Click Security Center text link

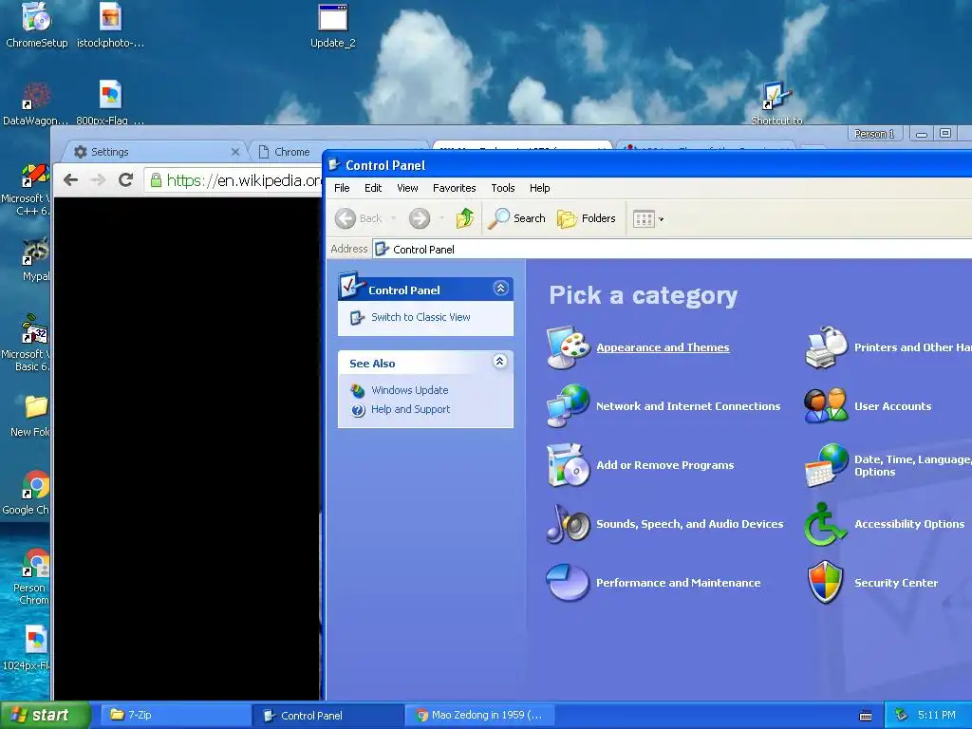896,583
